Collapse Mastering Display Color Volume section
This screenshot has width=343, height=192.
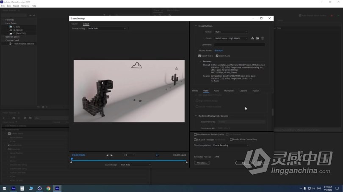click(x=196, y=116)
